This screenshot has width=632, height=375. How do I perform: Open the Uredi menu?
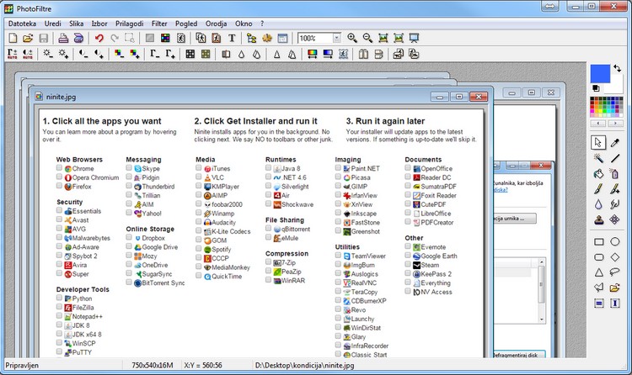pos(53,24)
